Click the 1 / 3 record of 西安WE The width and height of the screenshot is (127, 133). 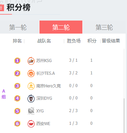coord(73,123)
